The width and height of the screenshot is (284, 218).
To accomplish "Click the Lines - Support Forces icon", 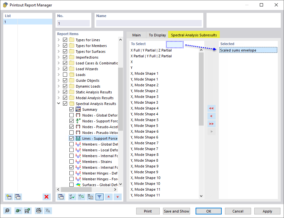I will coord(78,138).
